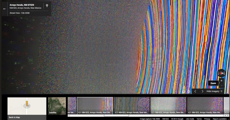Switch to Lite mode
230x120 pixels.
point(190,119)
